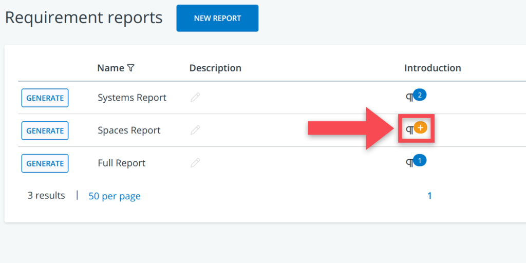
Task: Open the 50 per page selector
Action: [x=115, y=196]
